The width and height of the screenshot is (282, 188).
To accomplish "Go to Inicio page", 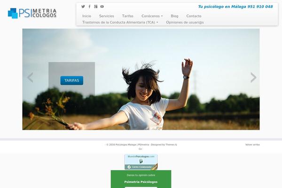I will [86, 16].
